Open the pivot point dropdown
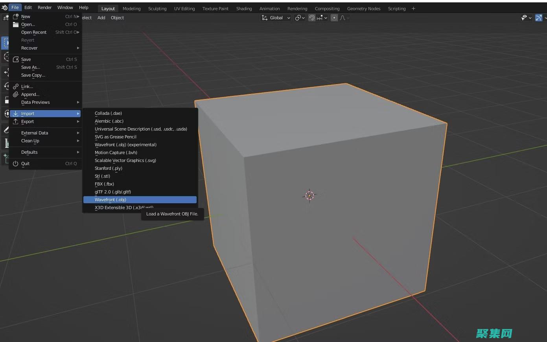This screenshot has height=342, width=547. (x=300, y=18)
